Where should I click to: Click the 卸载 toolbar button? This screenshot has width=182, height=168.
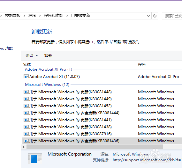pos(48,56)
